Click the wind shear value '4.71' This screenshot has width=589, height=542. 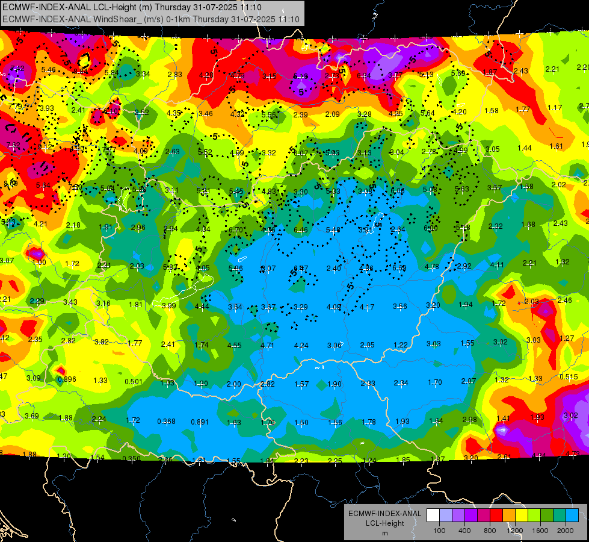coord(267,345)
